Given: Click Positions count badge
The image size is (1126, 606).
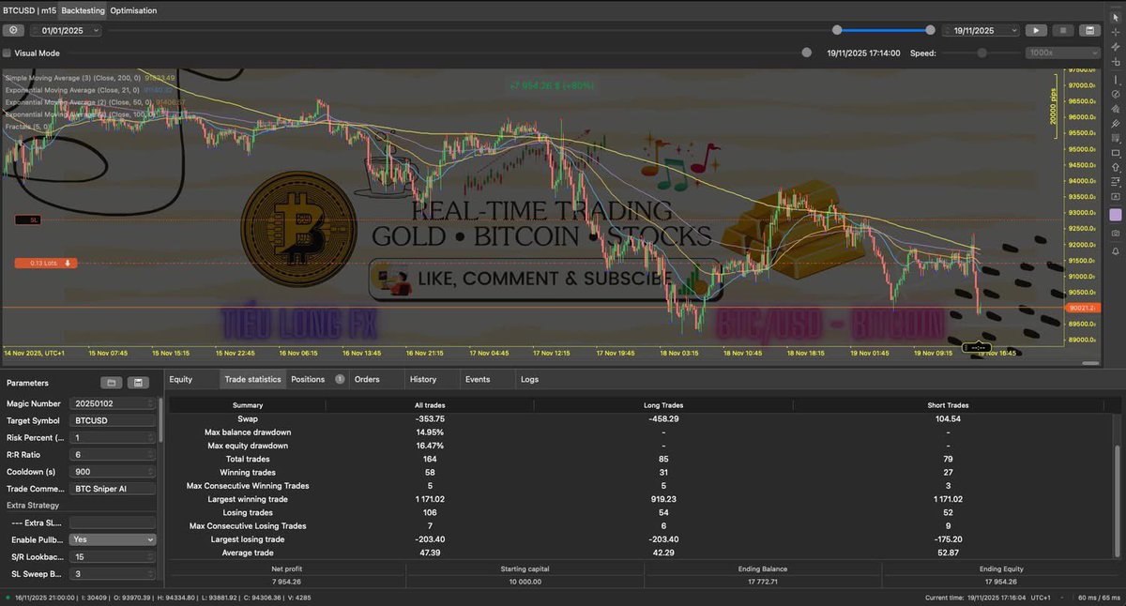Looking at the screenshot, I should [x=340, y=380].
